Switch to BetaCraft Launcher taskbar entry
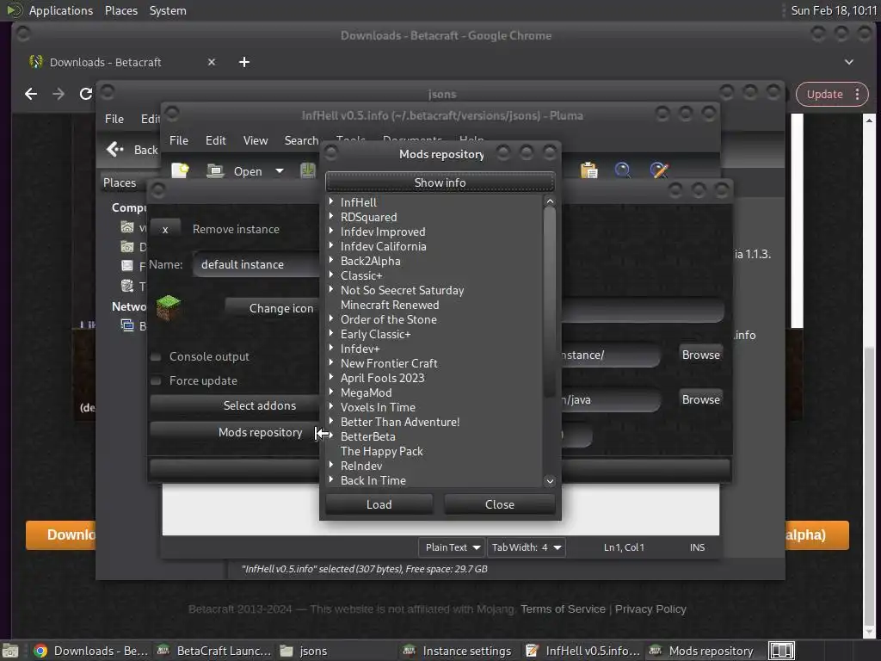 (x=213, y=651)
